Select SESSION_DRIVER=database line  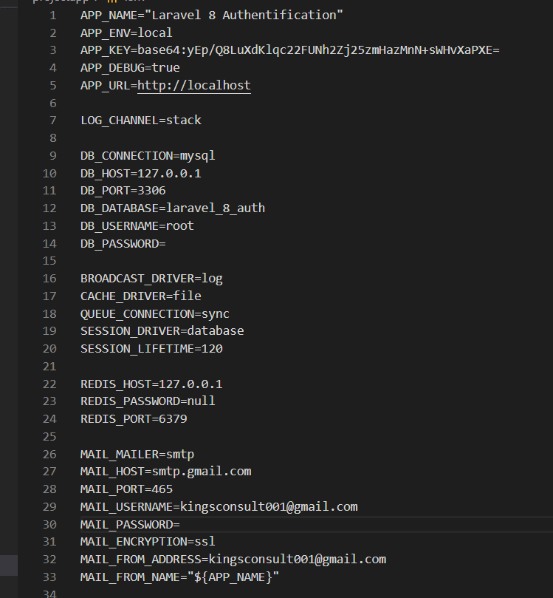coord(162,330)
